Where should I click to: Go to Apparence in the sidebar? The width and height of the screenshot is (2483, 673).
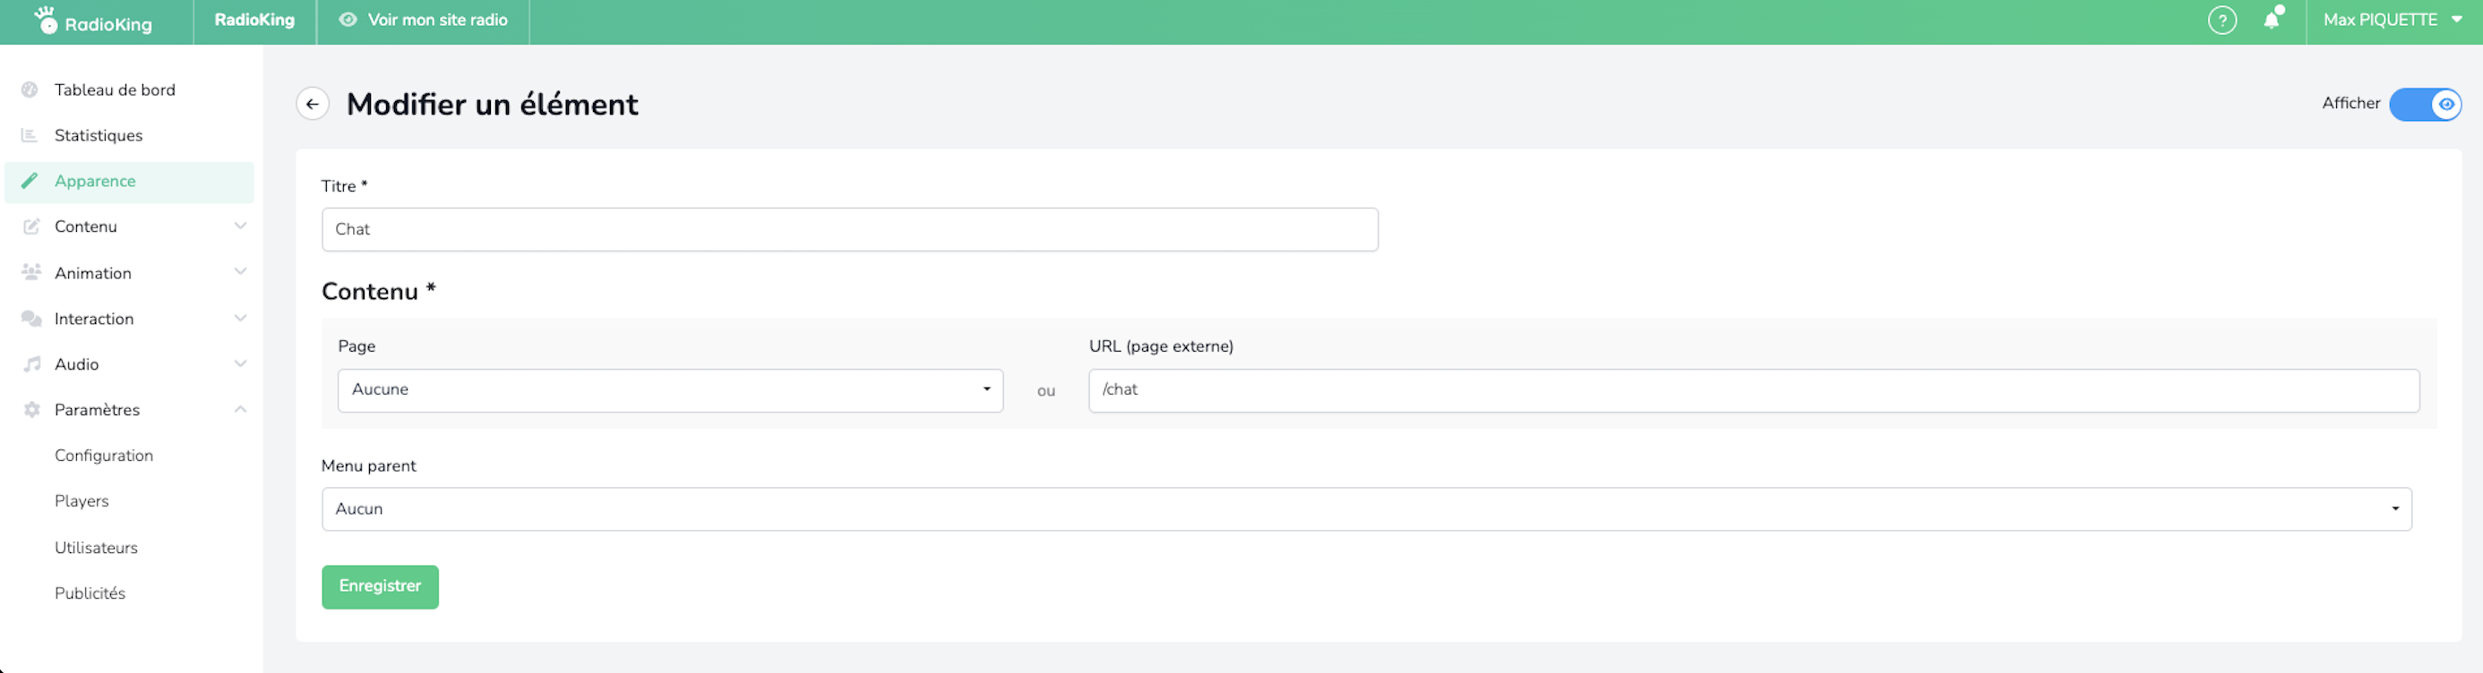(x=96, y=181)
